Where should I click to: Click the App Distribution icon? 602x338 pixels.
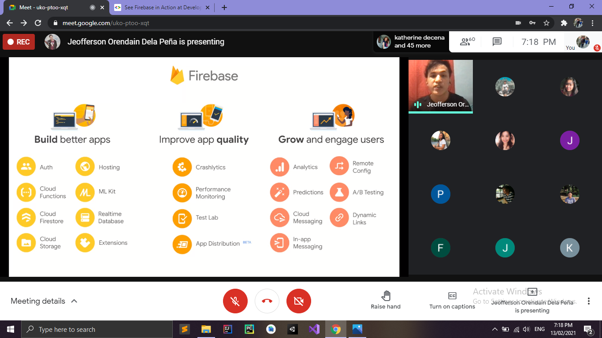tap(182, 244)
